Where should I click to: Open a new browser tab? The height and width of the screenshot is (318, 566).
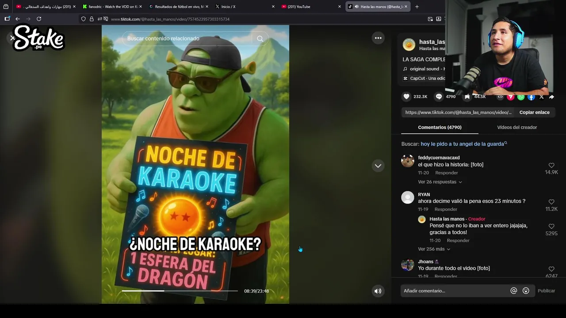tap(417, 7)
